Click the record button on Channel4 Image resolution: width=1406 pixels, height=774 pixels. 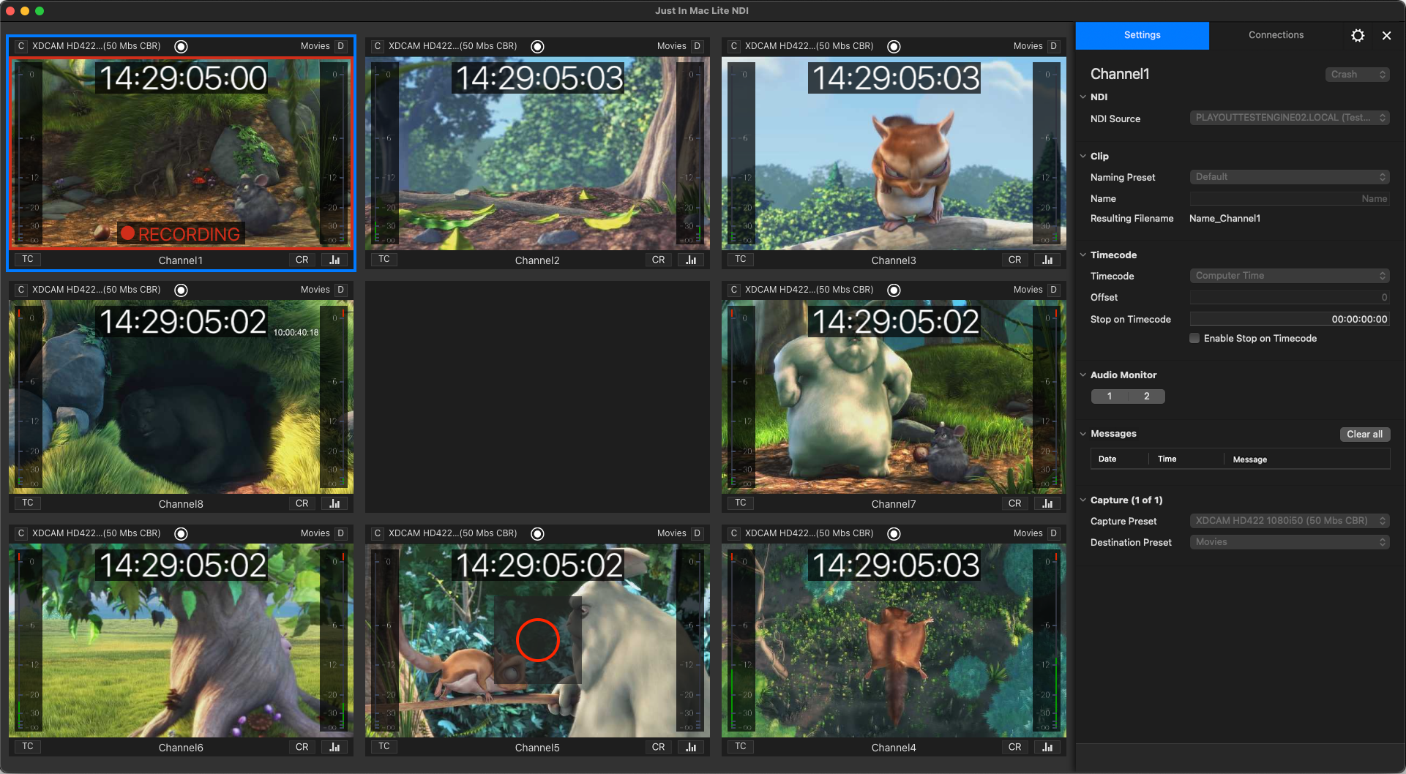[x=894, y=533]
